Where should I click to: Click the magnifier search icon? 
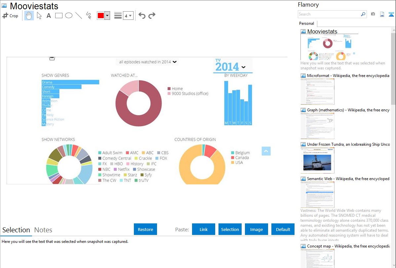coord(363,14)
